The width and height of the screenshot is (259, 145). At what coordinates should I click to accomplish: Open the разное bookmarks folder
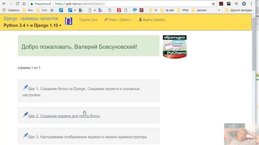point(199,10)
